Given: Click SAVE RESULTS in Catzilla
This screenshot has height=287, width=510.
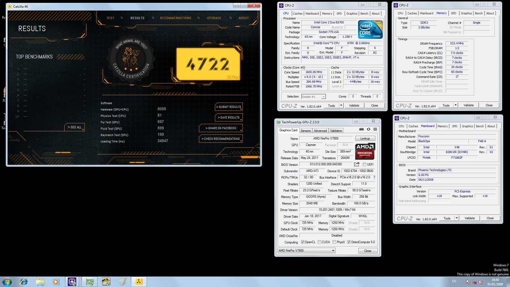Looking at the screenshot, I should 229,117.
